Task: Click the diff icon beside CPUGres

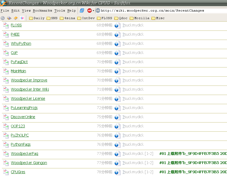Action: [x=6, y=172]
